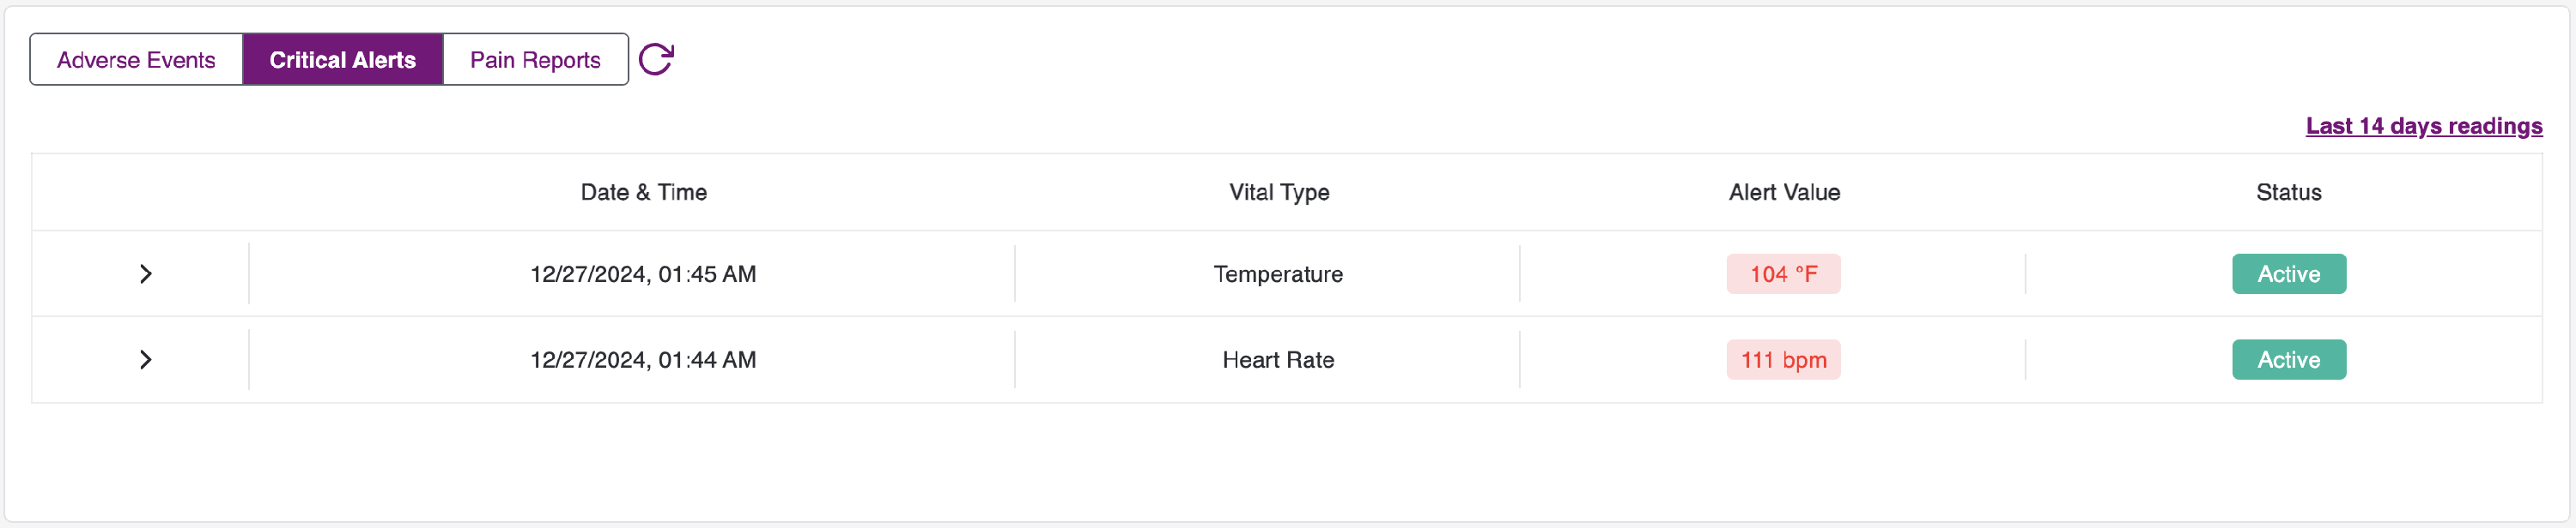2576x528 pixels.
Task: Select the 01:44 AM date cell
Action: pos(643,359)
